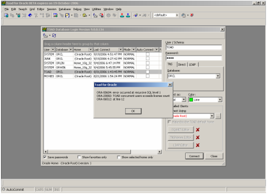Tick Auto Connect for the MOVIES row
This screenshot has width=267, height=194.
pyautogui.click(x=147, y=76)
